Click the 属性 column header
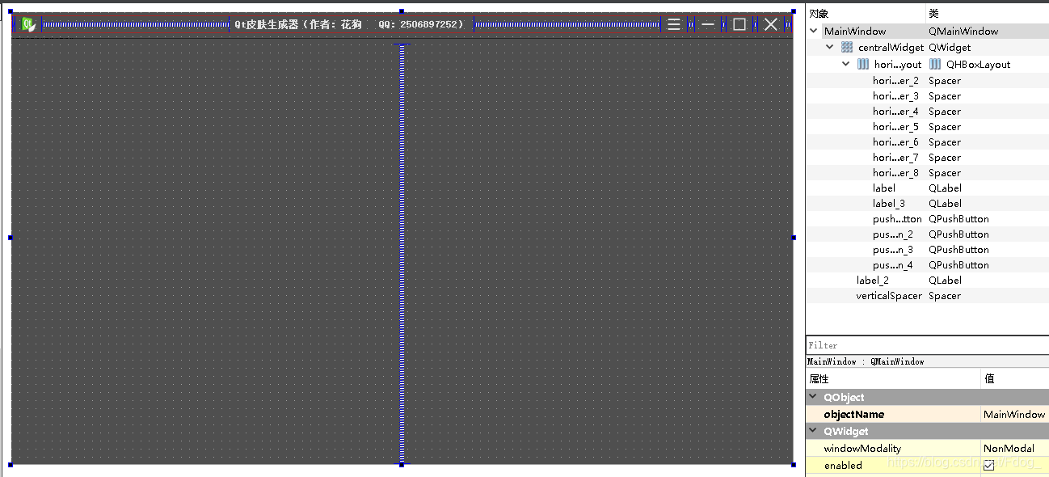Screen dimensions: 1049x477 pyautogui.click(x=893, y=378)
